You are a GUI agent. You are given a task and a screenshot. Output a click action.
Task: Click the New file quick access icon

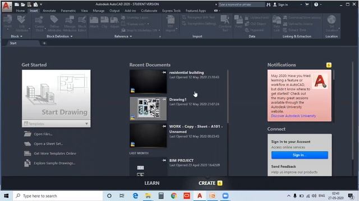17,4
